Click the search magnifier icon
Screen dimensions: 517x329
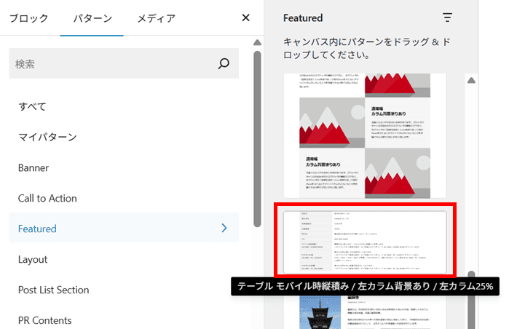point(224,64)
